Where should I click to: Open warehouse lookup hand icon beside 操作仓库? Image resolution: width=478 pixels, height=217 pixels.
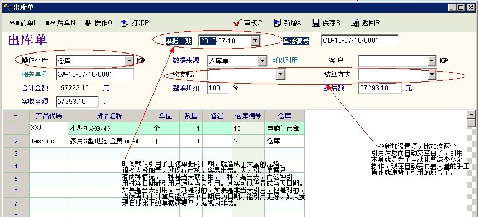141,61
